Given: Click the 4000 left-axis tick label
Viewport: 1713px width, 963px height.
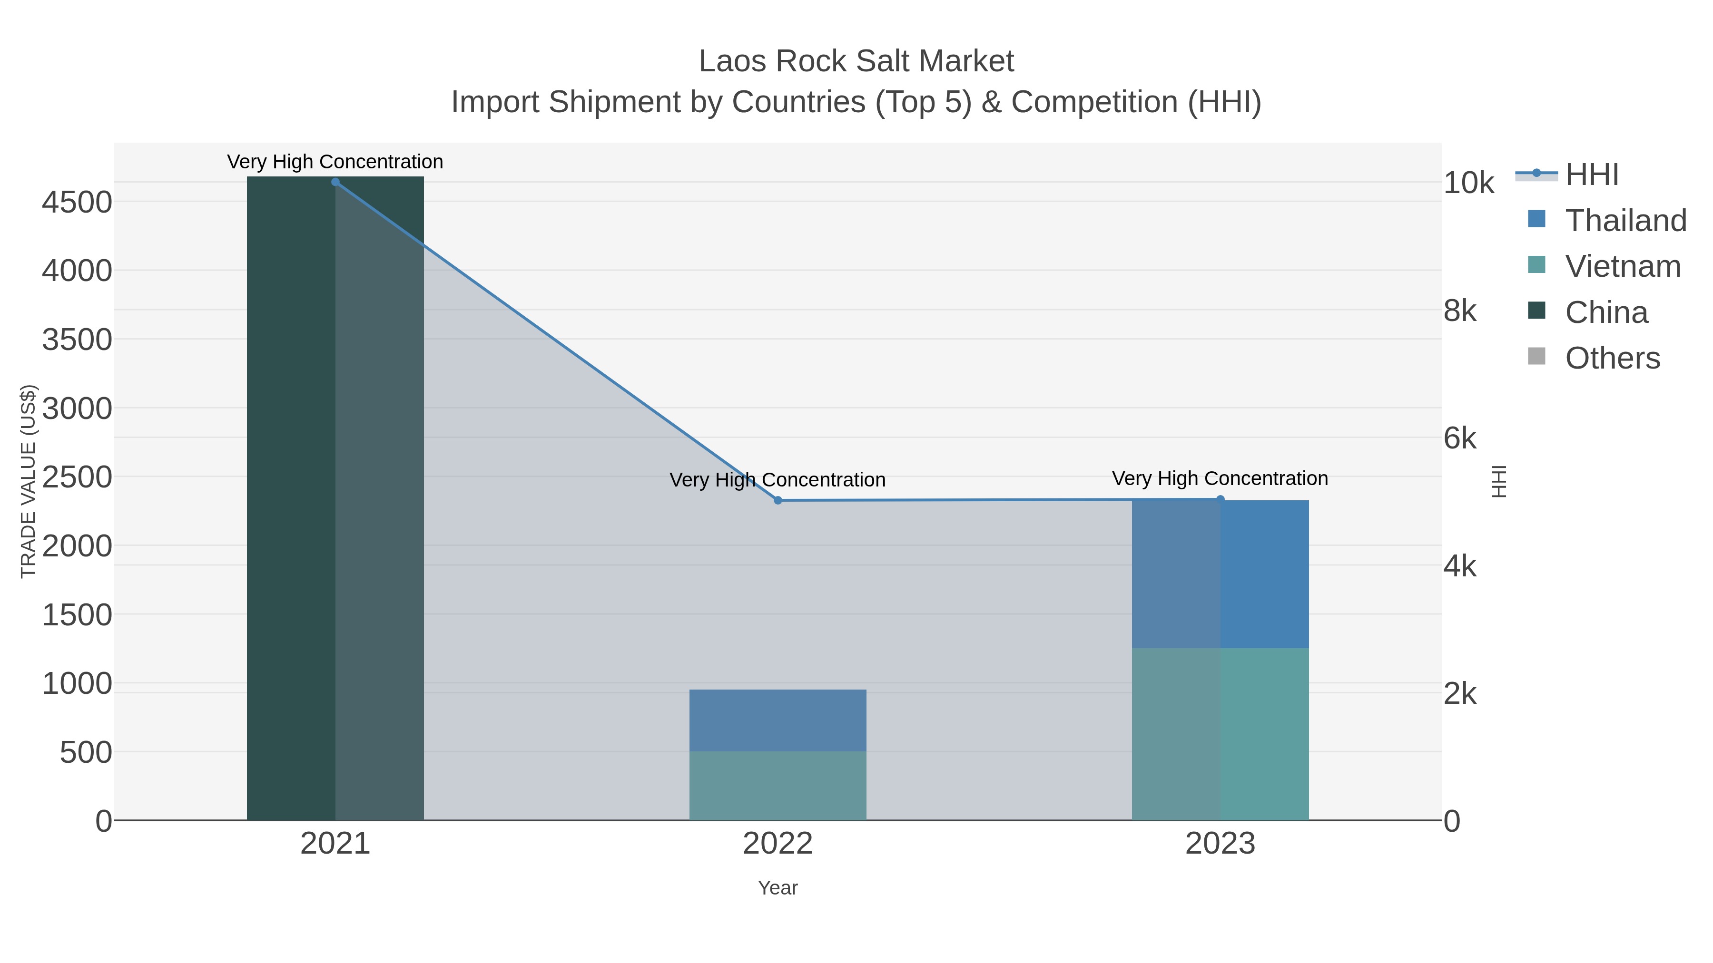Looking at the screenshot, I should tap(77, 271).
